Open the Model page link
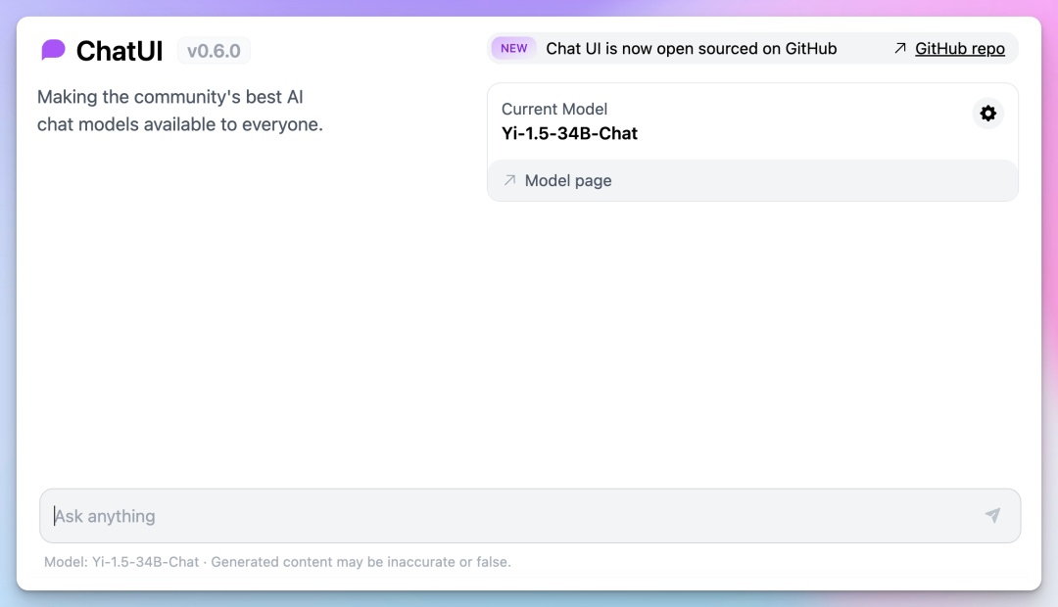Screen dimensions: 1058x607 pyautogui.click(x=568, y=181)
